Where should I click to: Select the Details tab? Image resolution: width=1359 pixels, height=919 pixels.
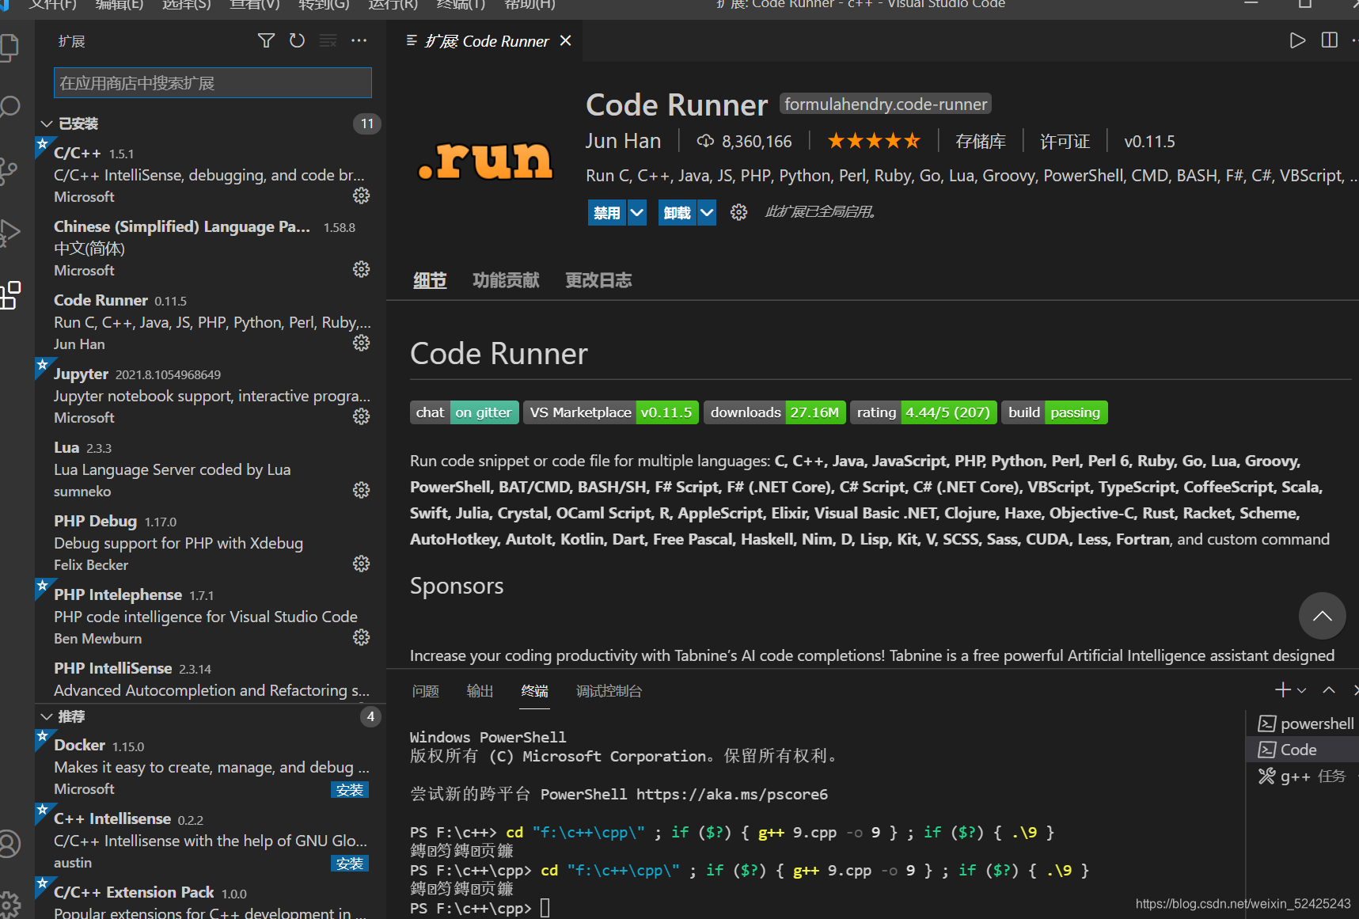pyautogui.click(x=430, y=280)
